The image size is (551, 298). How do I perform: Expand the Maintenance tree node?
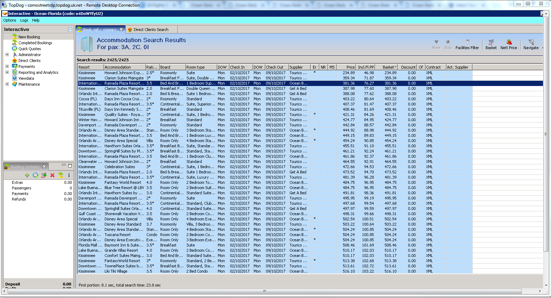click(x=7, y=84)
